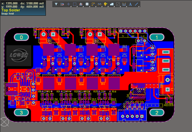Select the Place Text String tool
This screenshot has width=192, height=132.
click(x=130, y=4)
